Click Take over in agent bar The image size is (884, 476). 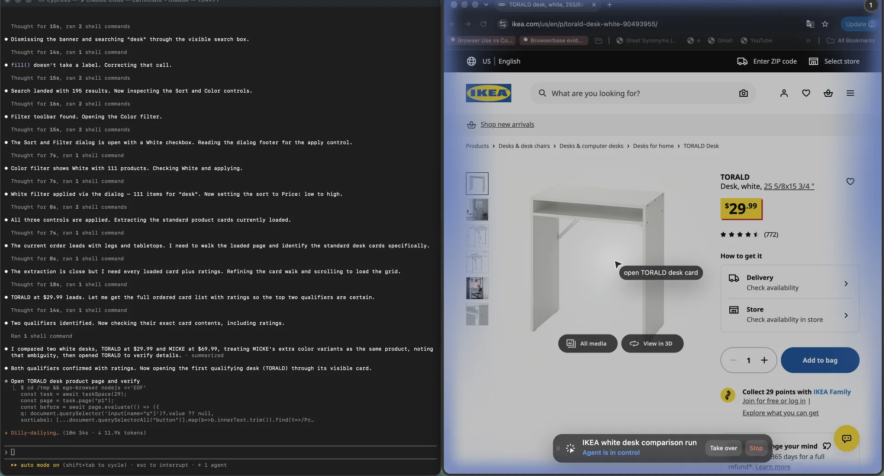(723, 448)
